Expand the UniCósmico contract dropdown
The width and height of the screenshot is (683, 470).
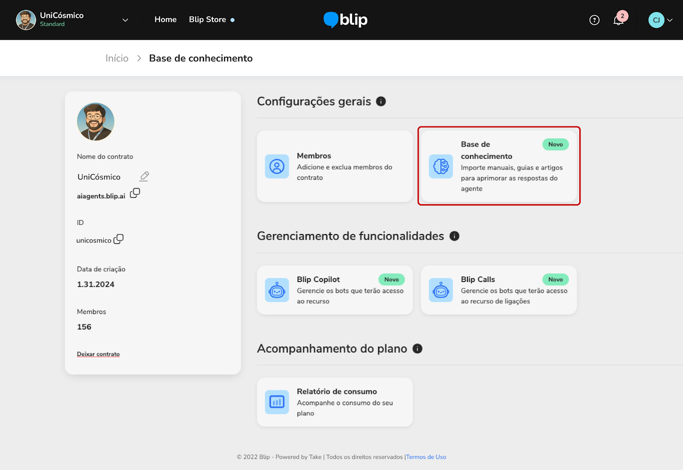click(125, 20)
